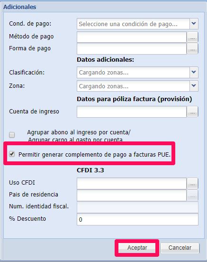This screenshot has width=207, height=262.
Task: Focus the Num. identidad fiscal field
Action: [137, 207]
